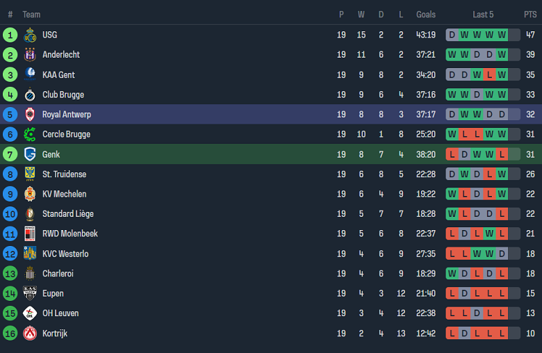The height and width of the screenshot is (353, 542).
Task: Click the KV Mechelen crest icon
Action: 30,194
